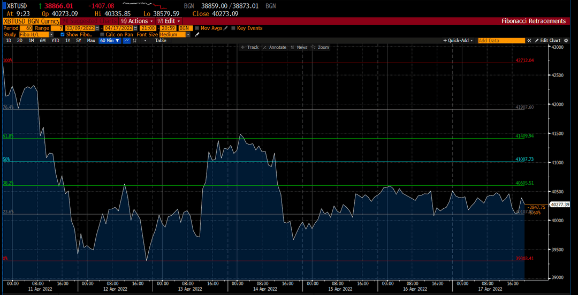This screenshot has width=578, height=295.
Task: Expand the Study Fibo H/L dropdown
Action: click(36, 34)
